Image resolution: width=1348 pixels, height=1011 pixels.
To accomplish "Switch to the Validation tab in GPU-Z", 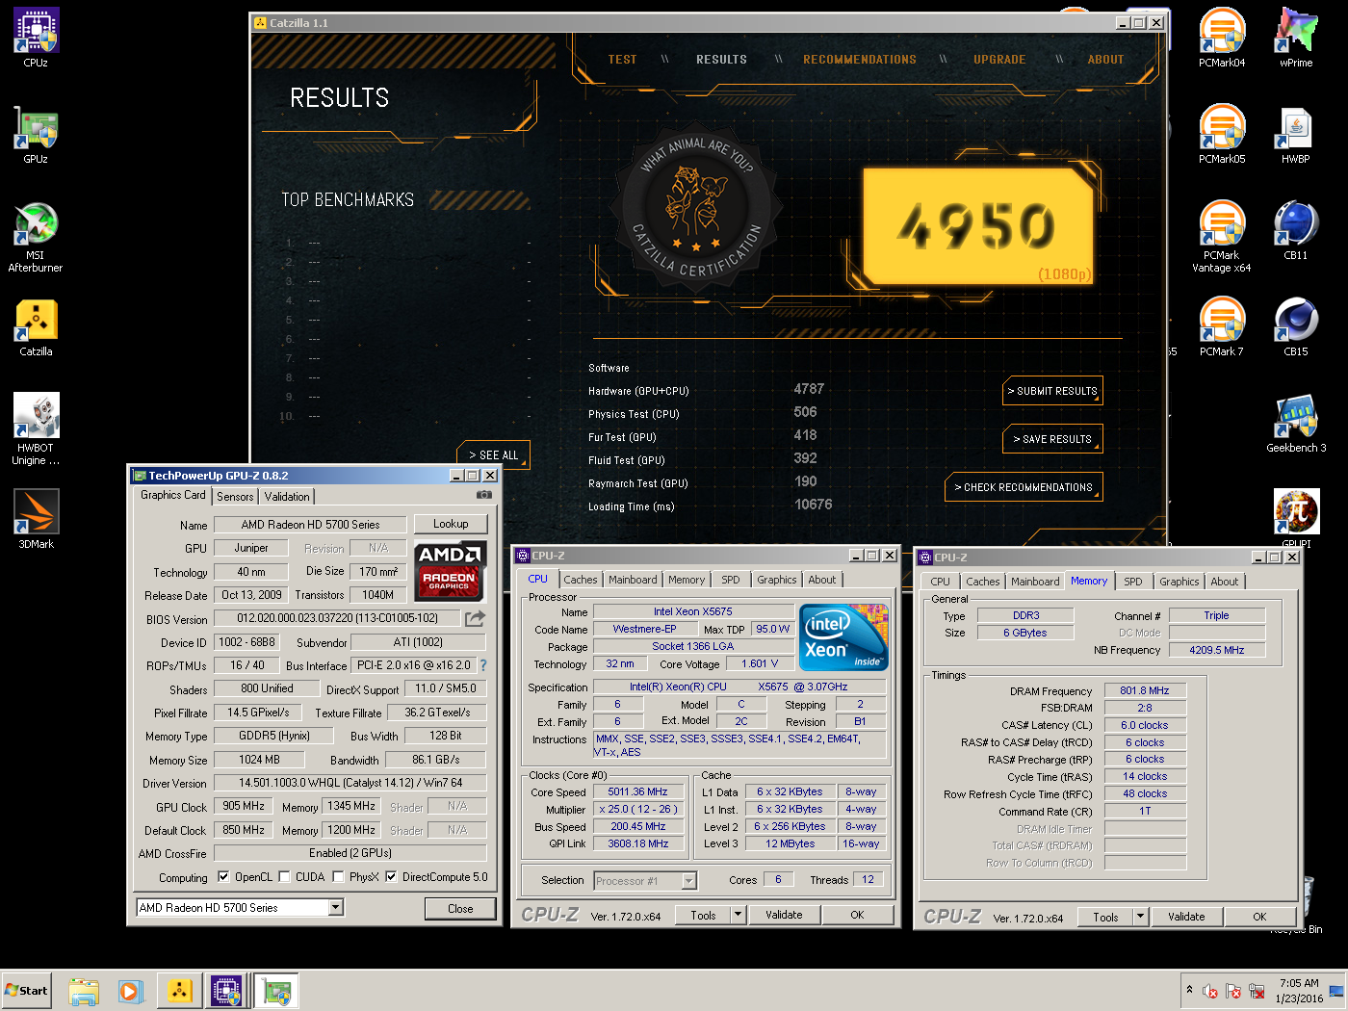I will (287, 497).
